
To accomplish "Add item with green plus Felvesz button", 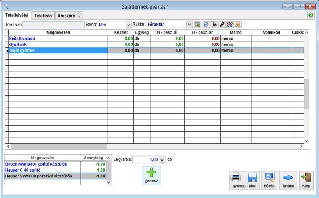I will coord(151,175).
